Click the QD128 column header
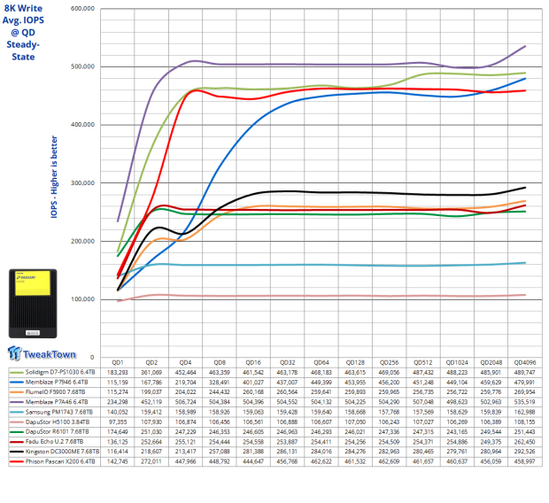Viewport: 549px width, 503px height. [x=355, y=362]
